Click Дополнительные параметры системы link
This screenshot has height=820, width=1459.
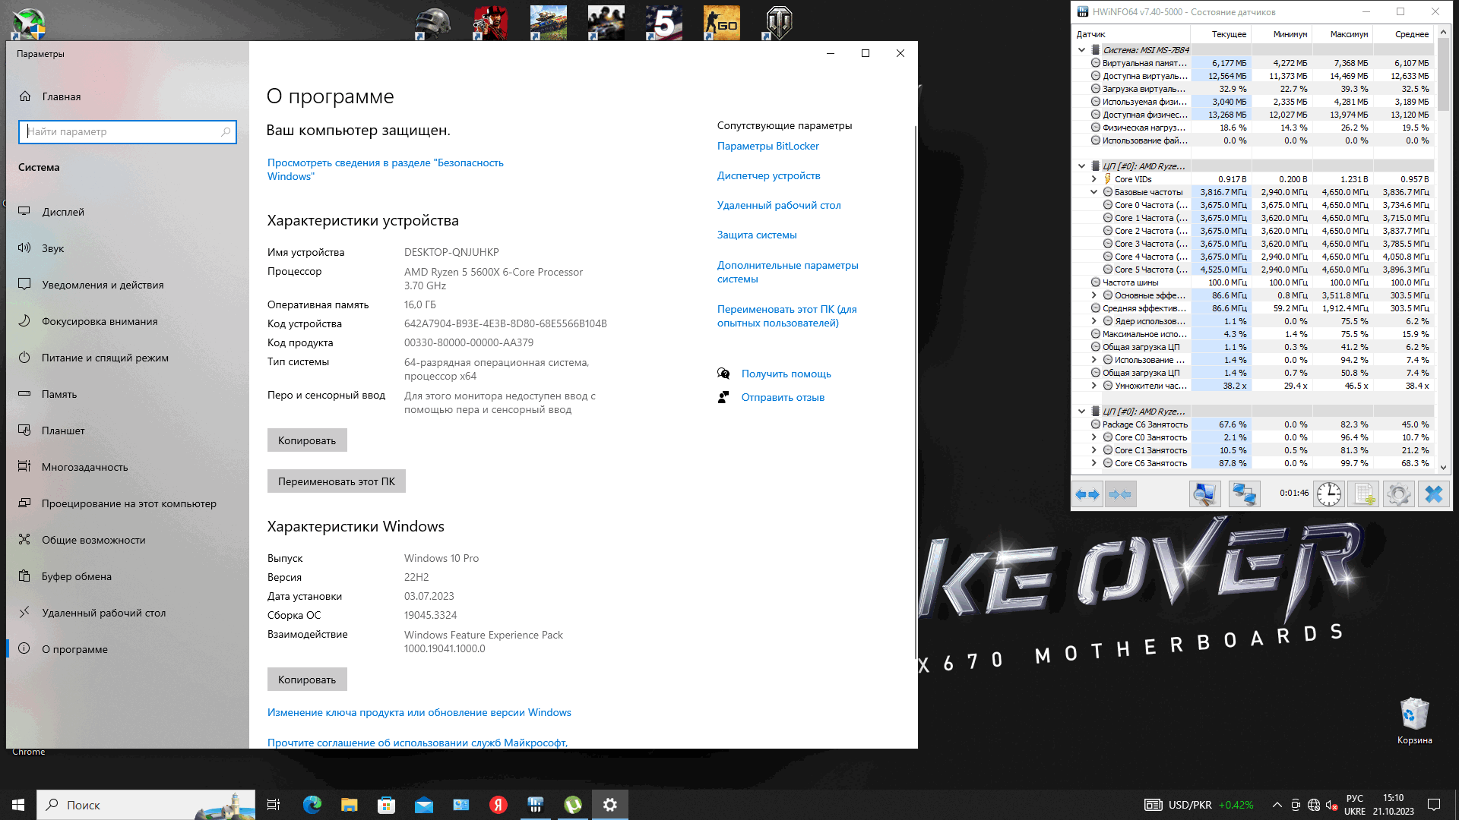pyautogui.click(x=788, y=272)
